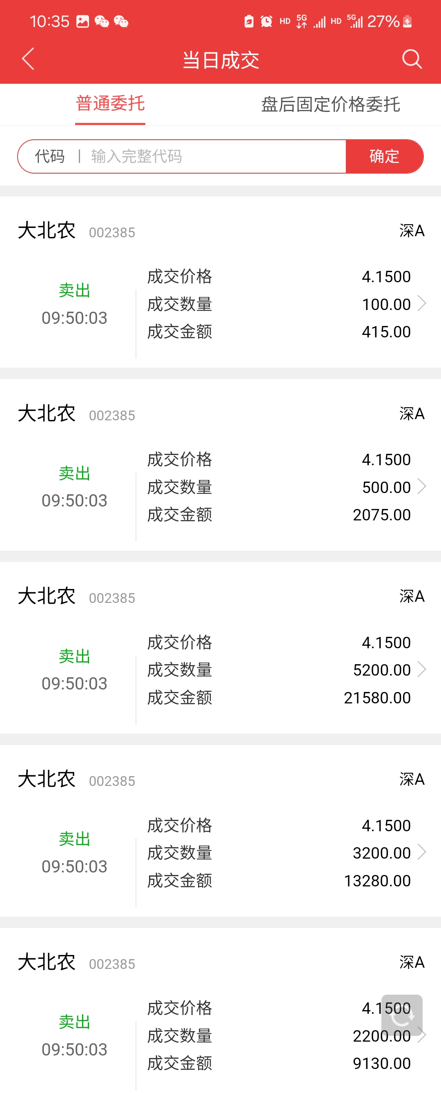The image size is (441, 1098).
Task: Tap the alarm clock status icon
Action: (266, 21)
